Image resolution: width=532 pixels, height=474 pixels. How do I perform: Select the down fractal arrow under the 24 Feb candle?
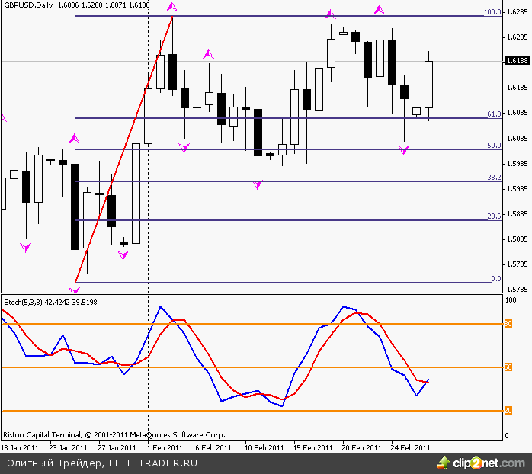coord(404,151)
